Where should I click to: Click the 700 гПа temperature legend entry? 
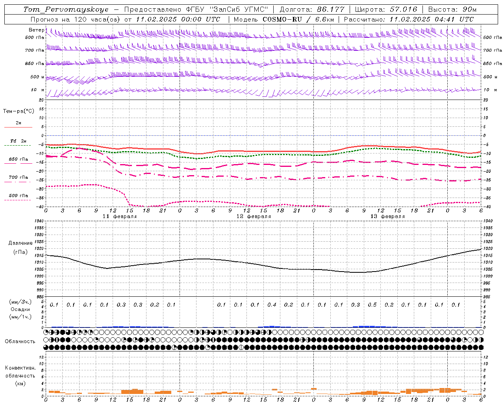coord(19,177)
